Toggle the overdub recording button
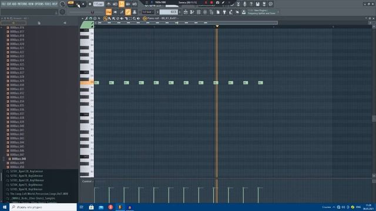This screenshot has width=376, height=211. [128, 4]
